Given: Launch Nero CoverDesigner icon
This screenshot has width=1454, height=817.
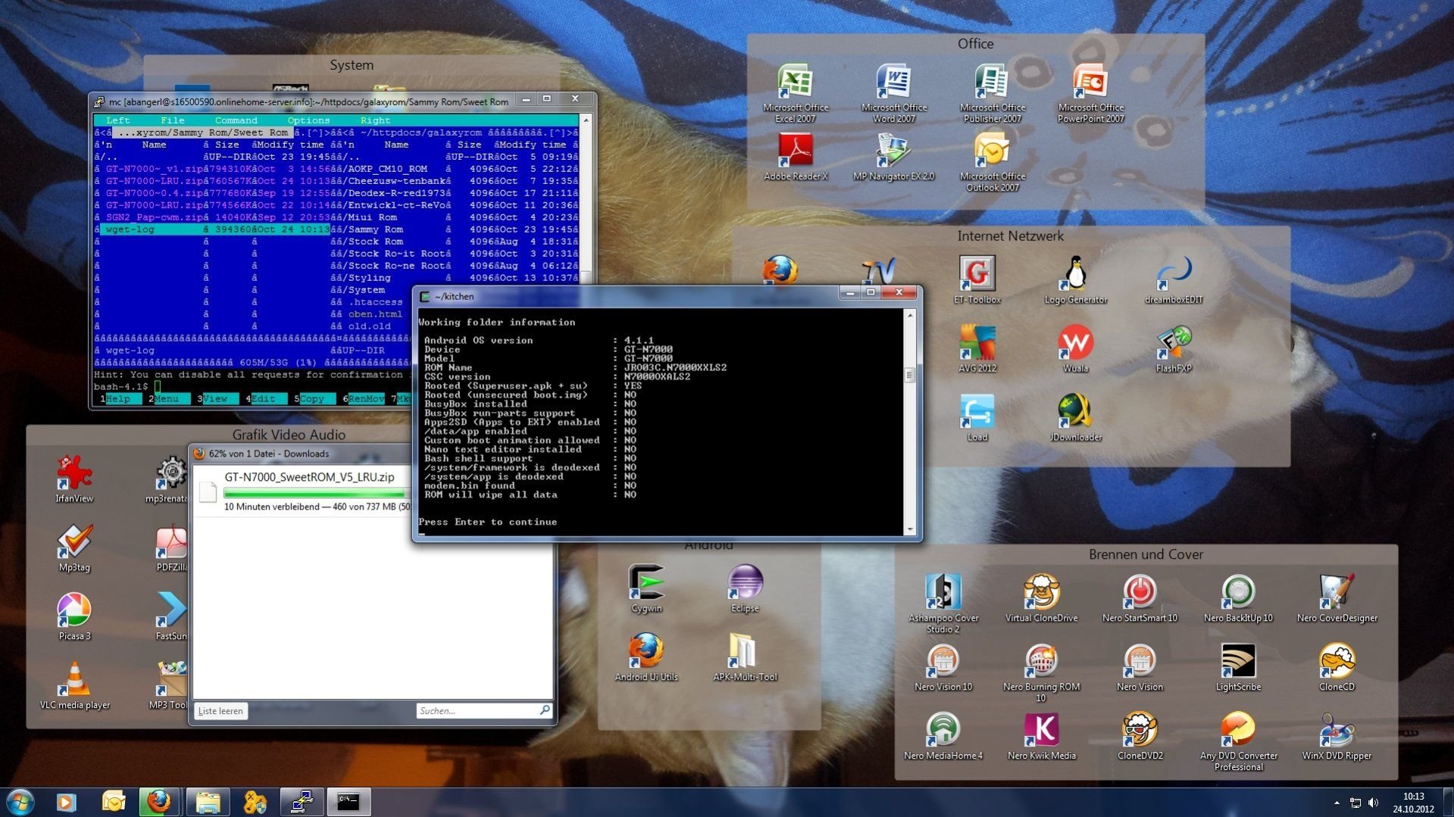Looking at the screenshot, I should tap(1337, 598).
